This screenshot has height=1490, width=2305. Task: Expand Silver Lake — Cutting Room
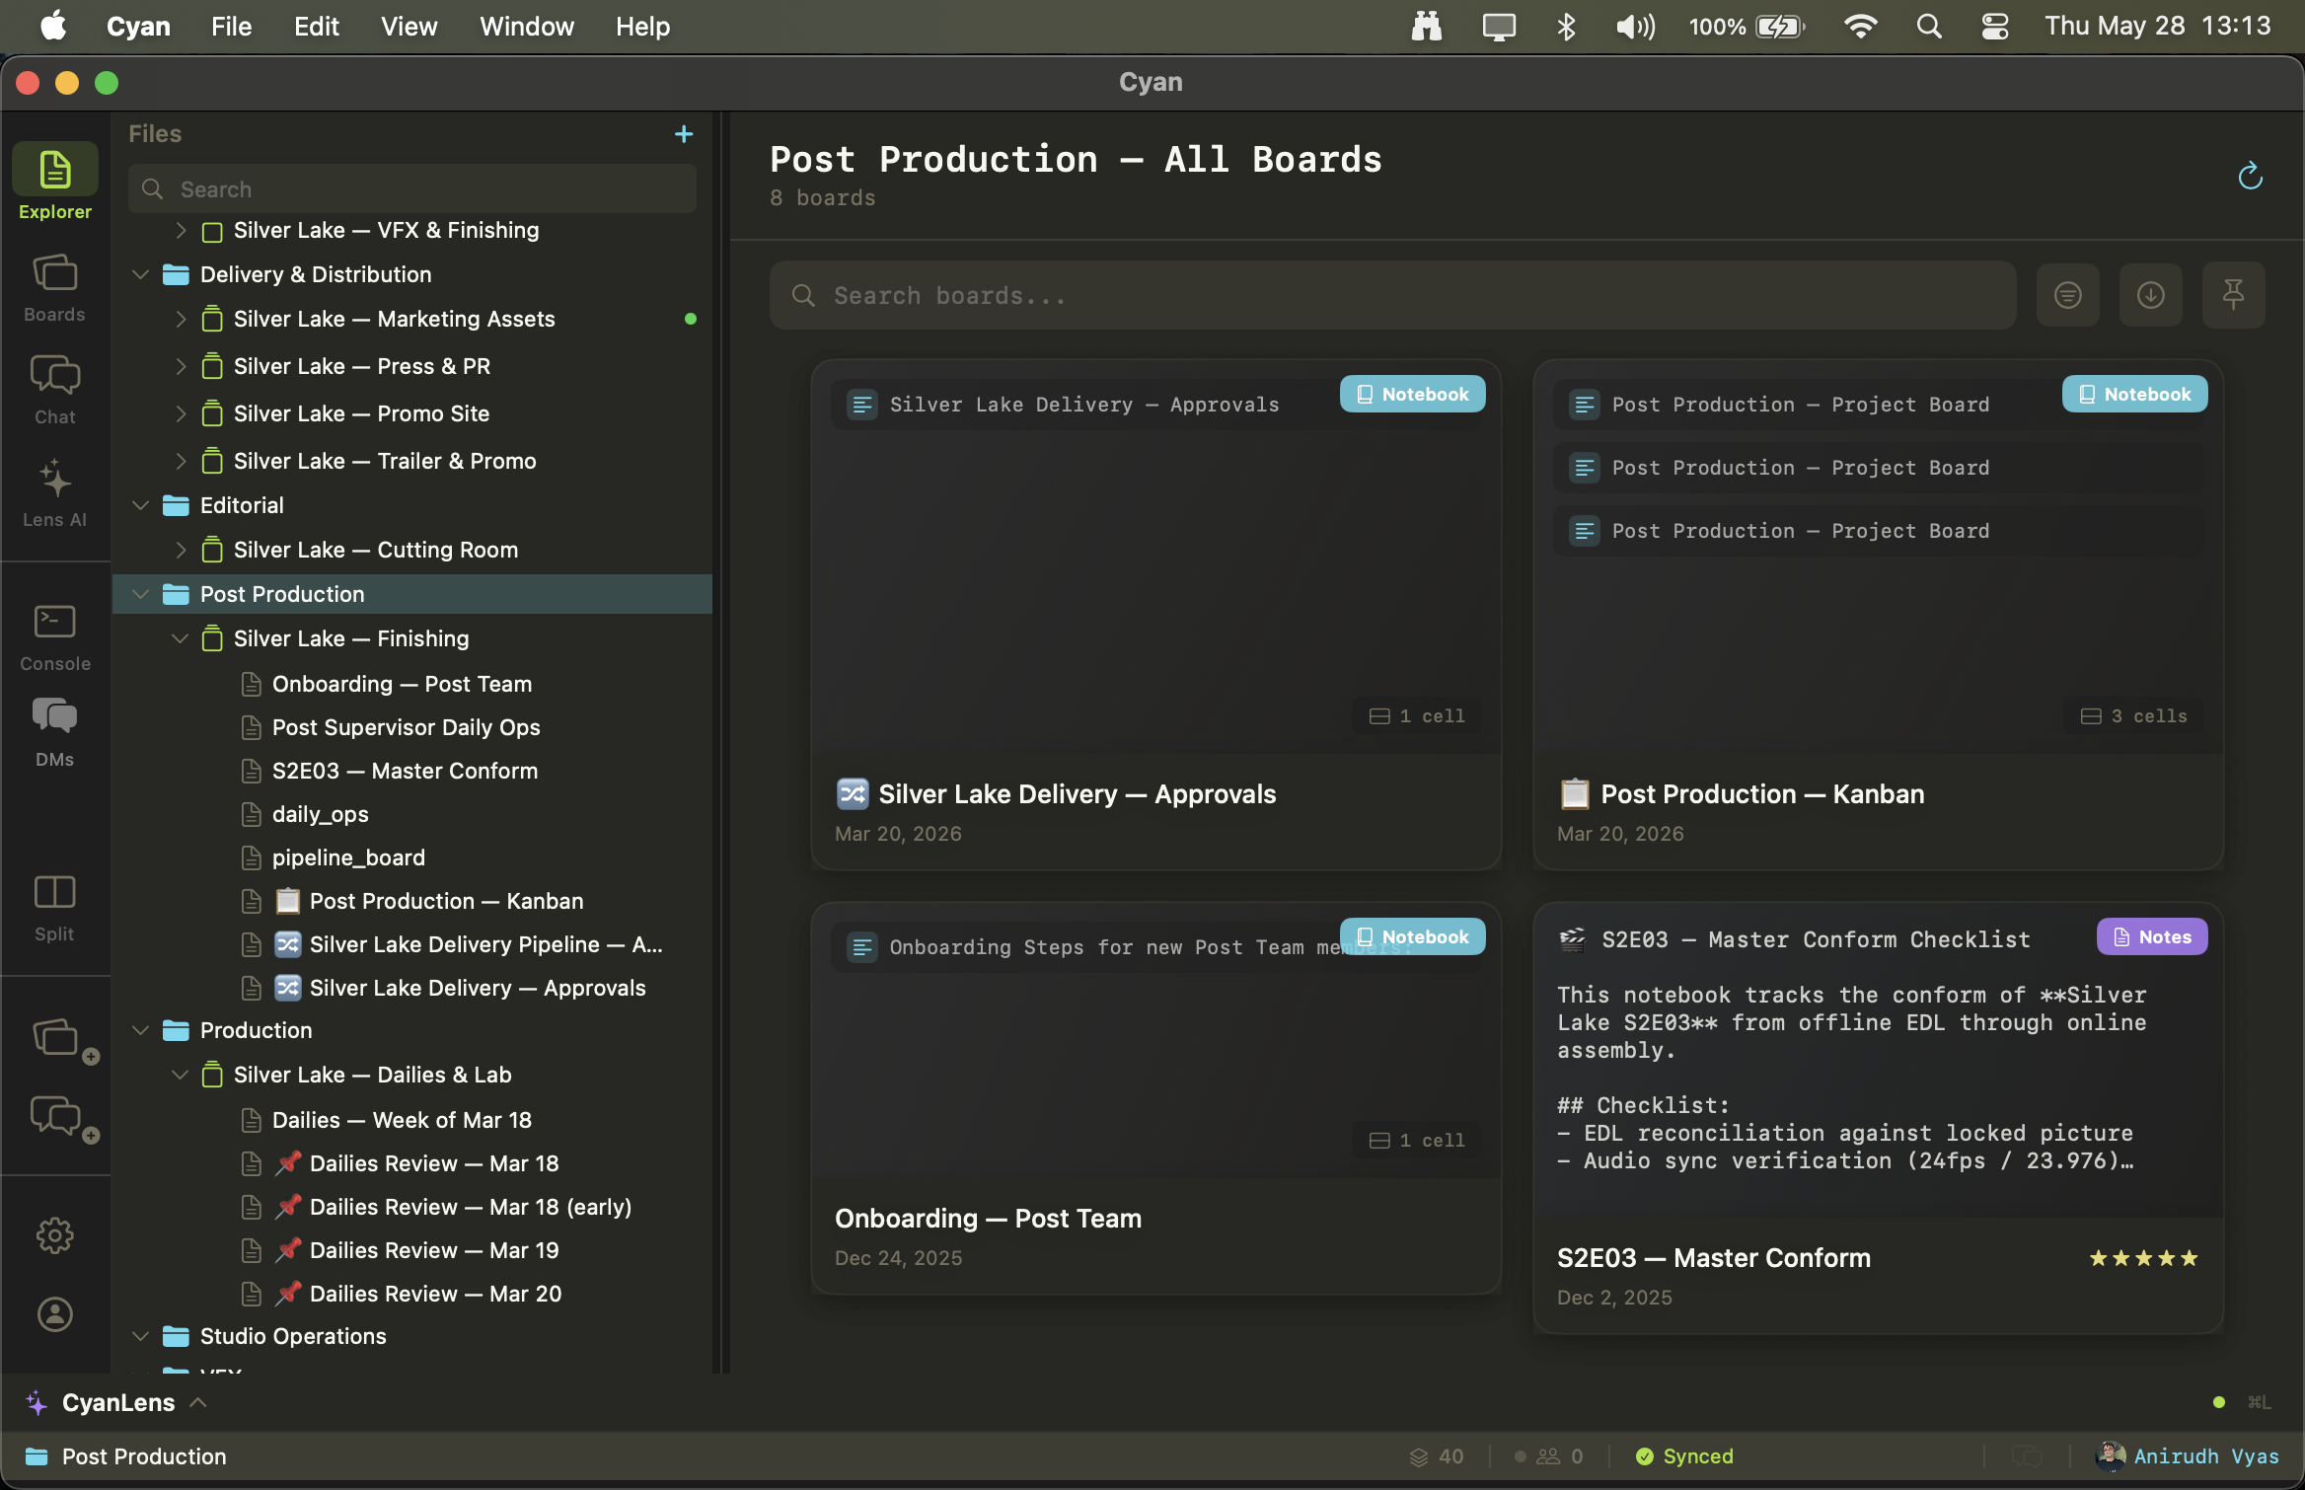[x=181, y=550]
